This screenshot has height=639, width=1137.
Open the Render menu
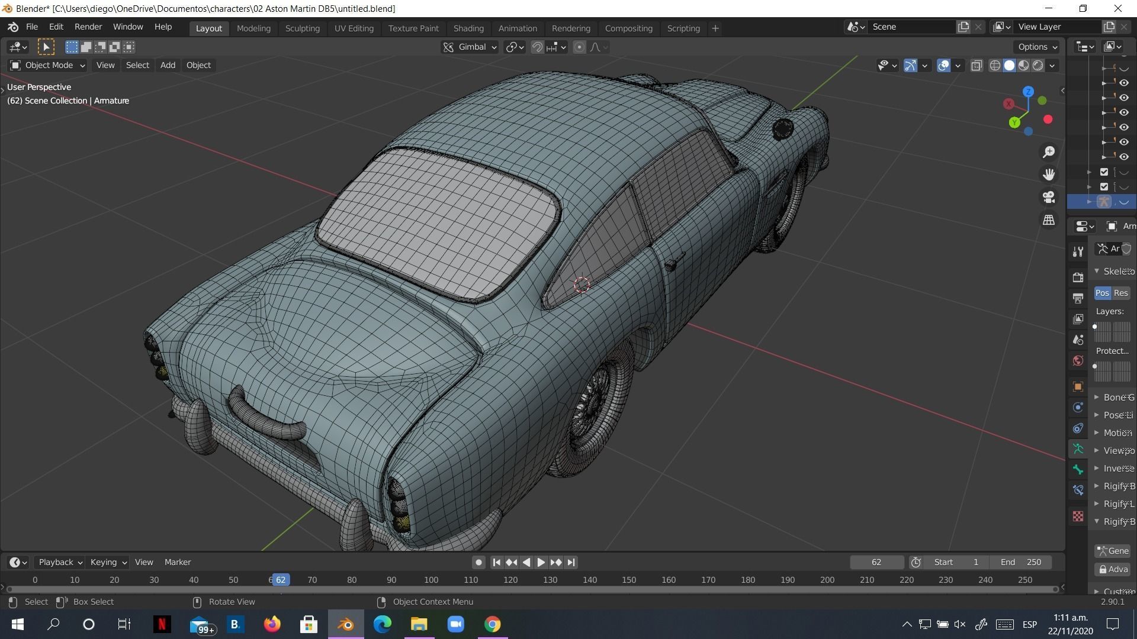[x=88, y=27]
